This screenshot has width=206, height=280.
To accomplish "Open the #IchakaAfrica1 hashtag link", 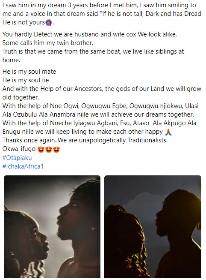I will 23,166.
